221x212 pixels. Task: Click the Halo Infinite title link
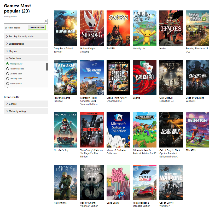click(x=60, y=203)
